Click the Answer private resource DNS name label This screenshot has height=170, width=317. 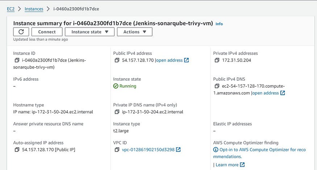[x=48, y=124]
